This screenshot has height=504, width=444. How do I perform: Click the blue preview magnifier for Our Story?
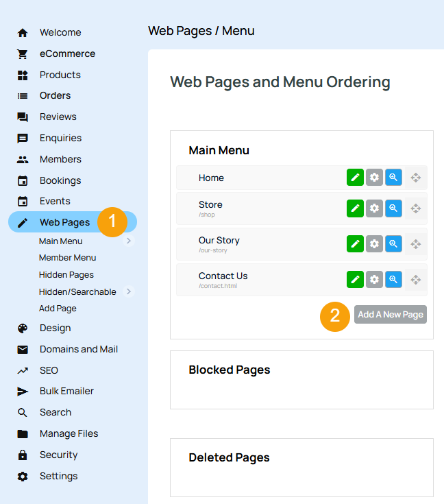coord(393,243)
